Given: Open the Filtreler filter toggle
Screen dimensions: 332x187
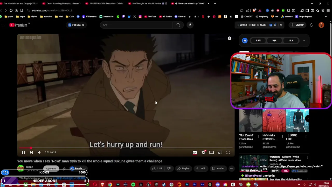Looking at the screenshot, I should (x=76, y=25).
